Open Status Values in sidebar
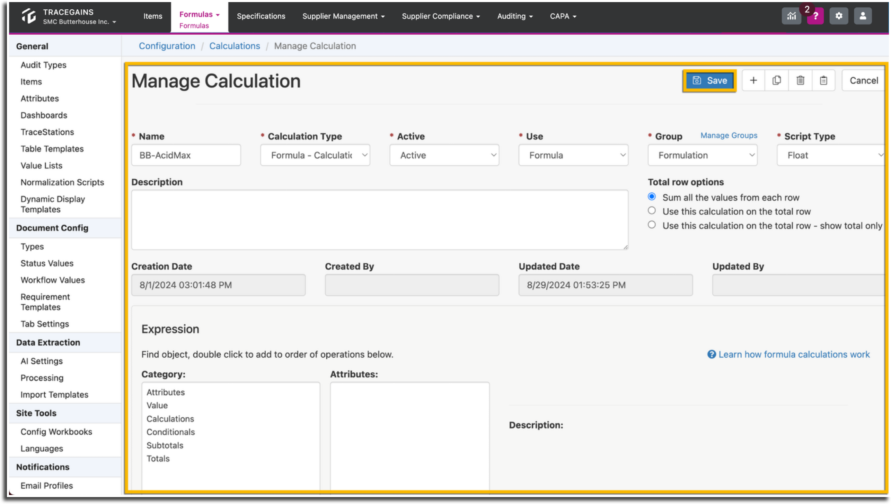 [47, 263]
